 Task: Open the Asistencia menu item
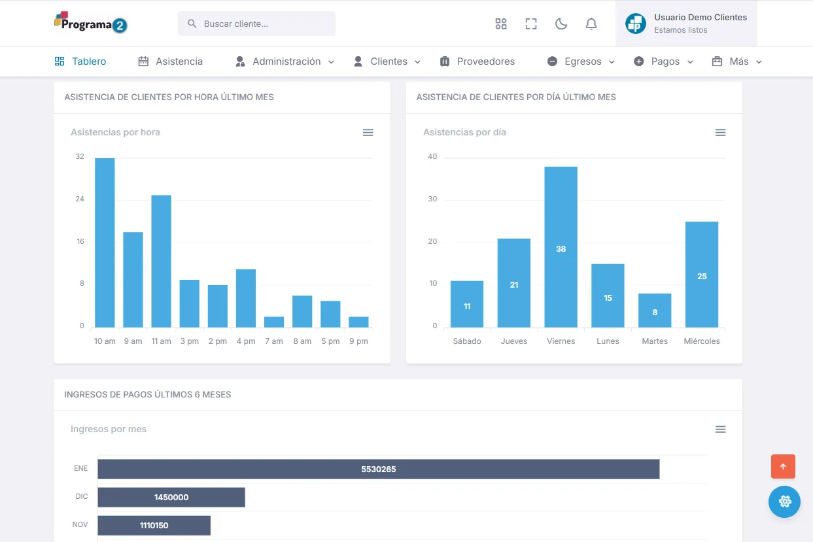tap(171, 61)
